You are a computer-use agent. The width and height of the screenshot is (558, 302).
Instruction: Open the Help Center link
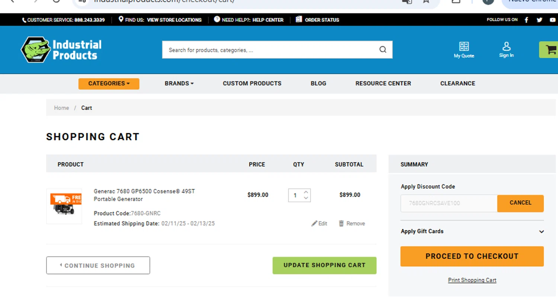point(268,20)
